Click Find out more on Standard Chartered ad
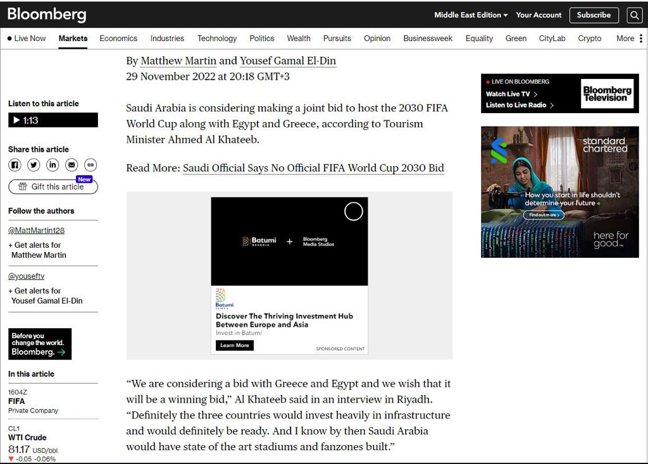This screenshot has height=464, width=648. (x=544, y=215)
